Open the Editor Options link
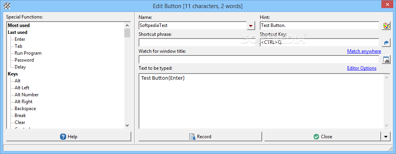Image resolution: width=396 pixels, height=154 pixels. click(361, 68)
